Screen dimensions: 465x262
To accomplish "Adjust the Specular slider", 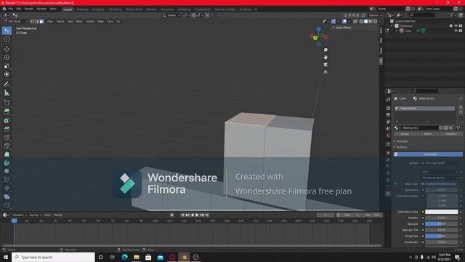I will (441, 224).
